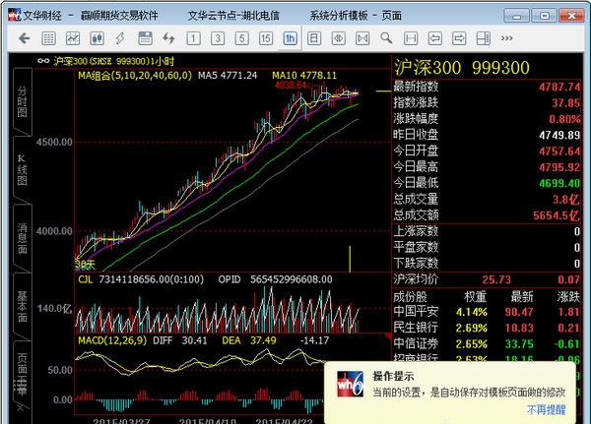This screenshot has height=424, width=591.
Task: Click the compress chart horizontally icon
Action: tap(362, 38)
